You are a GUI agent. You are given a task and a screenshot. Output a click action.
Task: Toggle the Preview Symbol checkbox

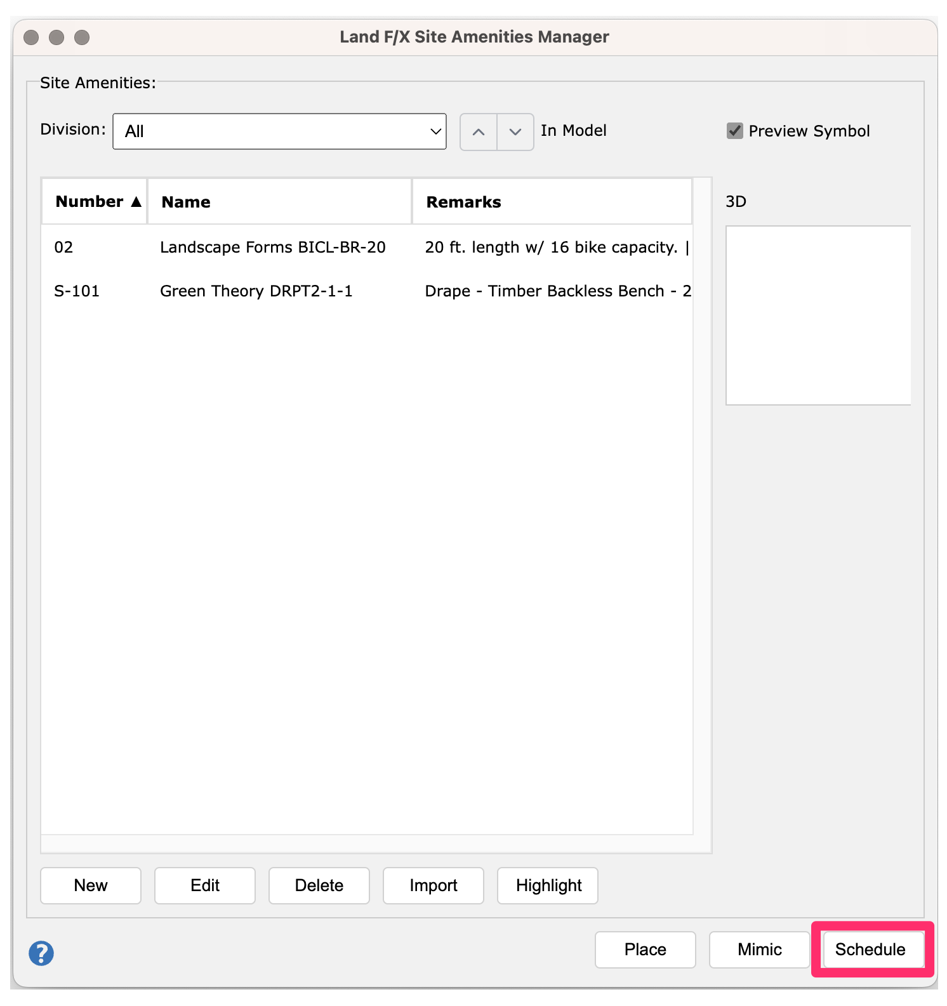(735, 131)
